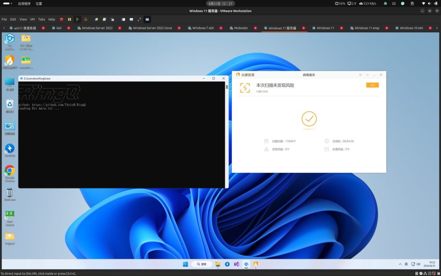Open the volume indicator in the top bar
The width and height of the screenshot is (441, 276).
click(x=429, y=3)
